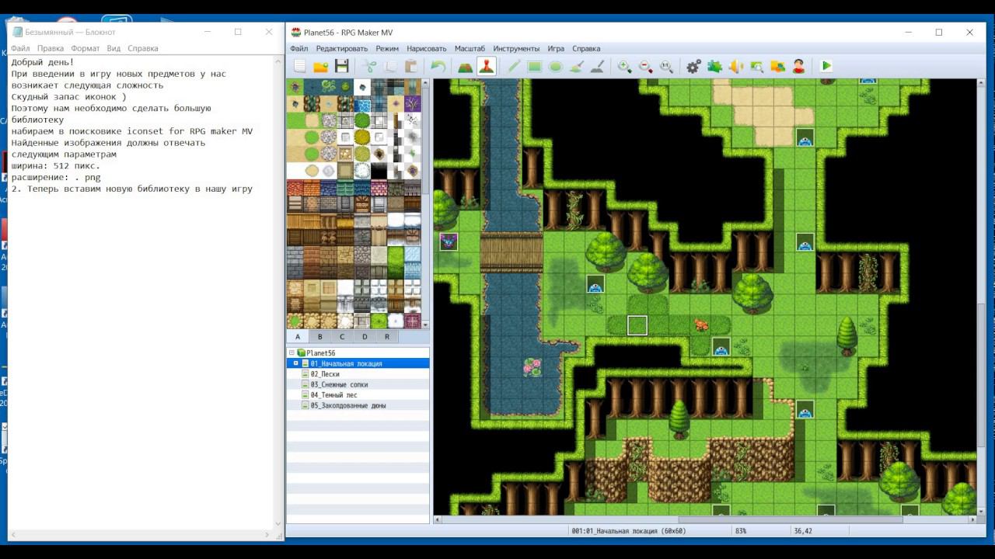
Task: Open the Режим menu
Action: pos(387,48)
